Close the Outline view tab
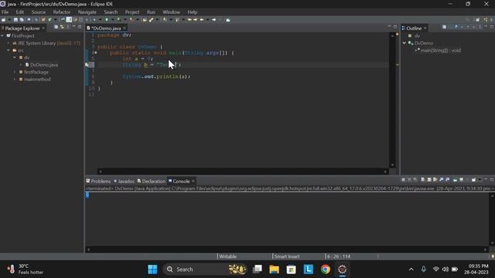495x278 pixels. point(425,28)
